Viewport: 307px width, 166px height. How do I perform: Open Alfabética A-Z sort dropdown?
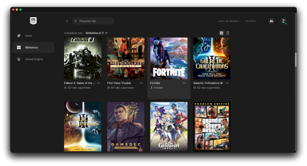click(96, 33)
